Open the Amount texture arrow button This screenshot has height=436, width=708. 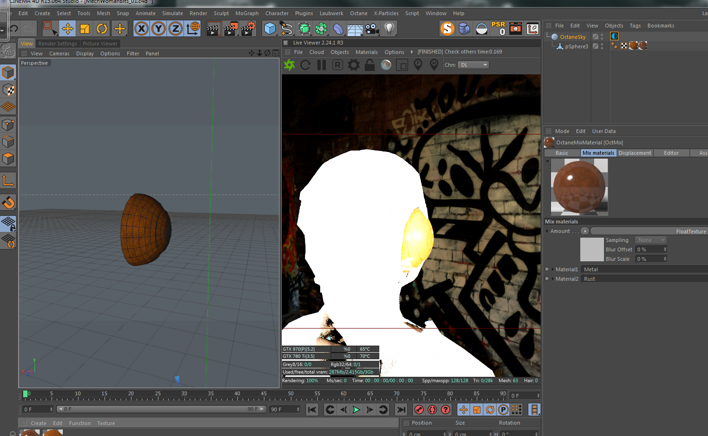click(585, 231)
